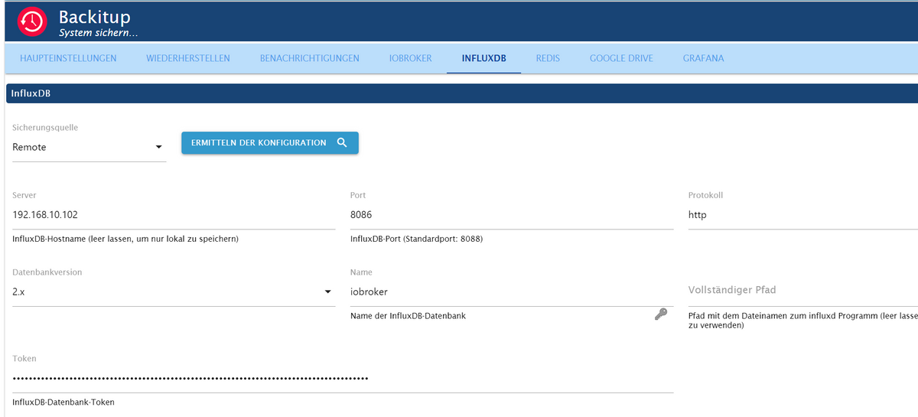
Task: Click the Backitup clock logo icon
Action: point(32,21)
